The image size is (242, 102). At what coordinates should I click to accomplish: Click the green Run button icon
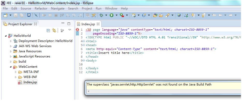tap(112, 15)
